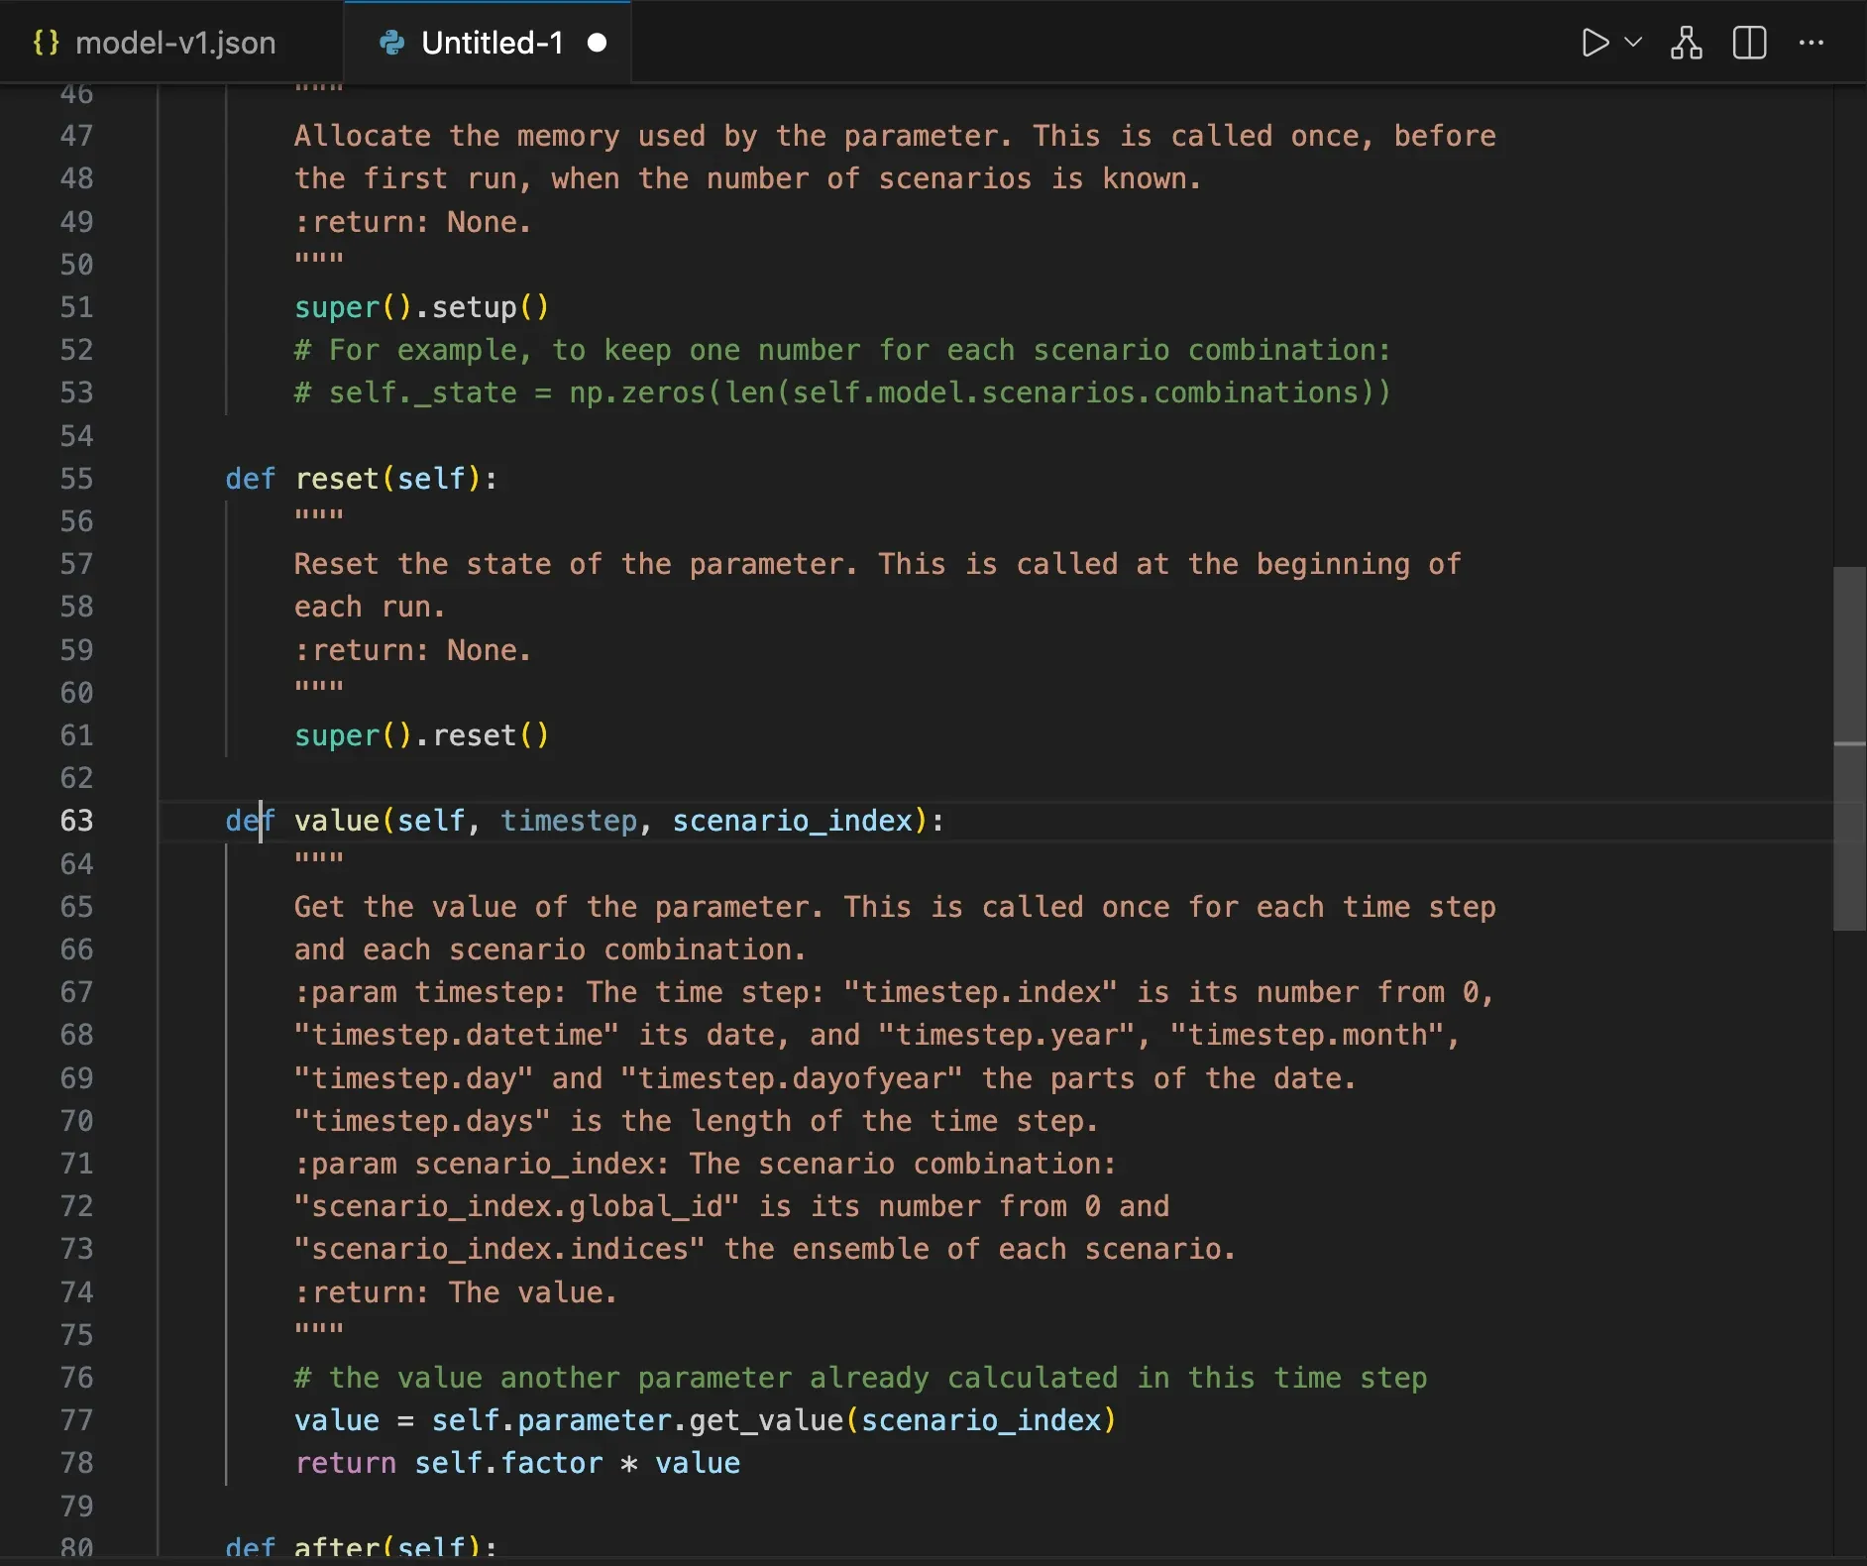
Task: Click the Python icon on Untitled-1 tab
Action: pos(392,43)
